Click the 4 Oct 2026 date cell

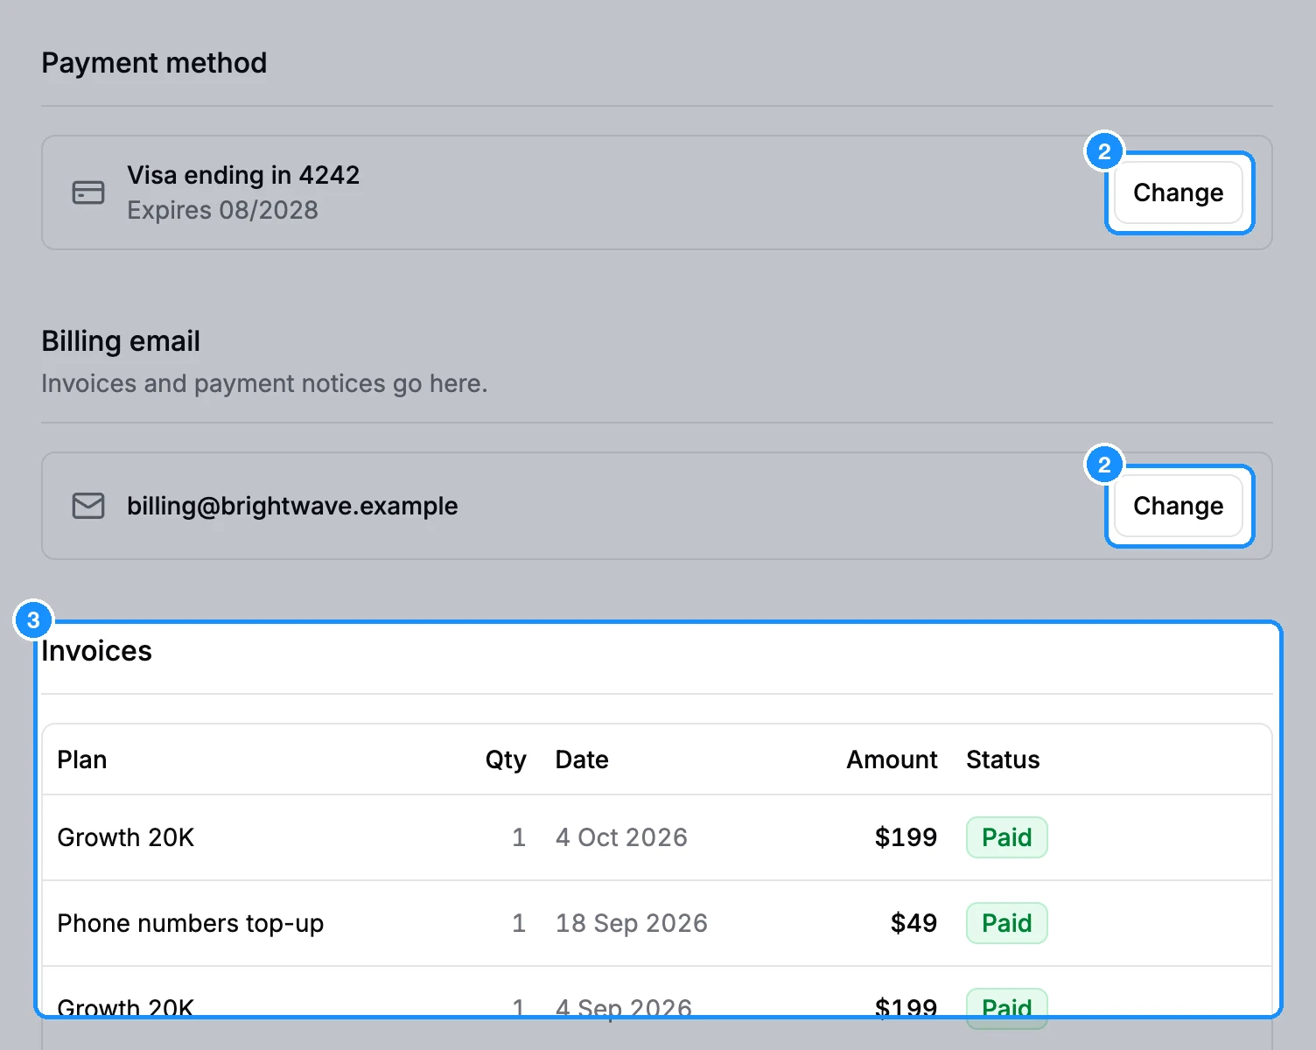tap(621, 837)
